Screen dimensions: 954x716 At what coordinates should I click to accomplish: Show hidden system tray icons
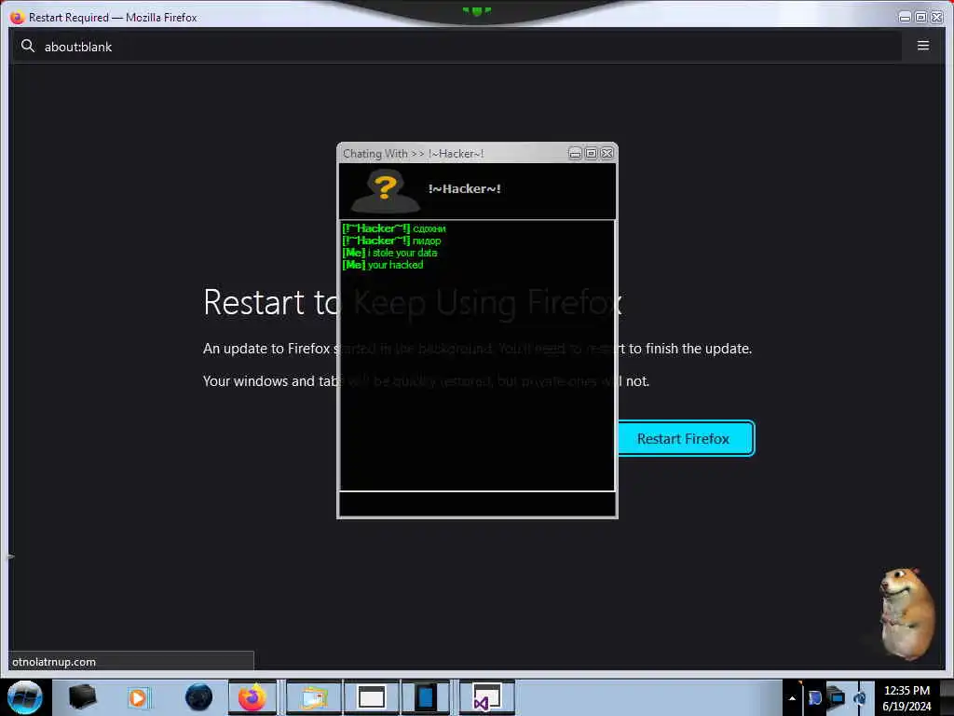click(x=792, y=698)
